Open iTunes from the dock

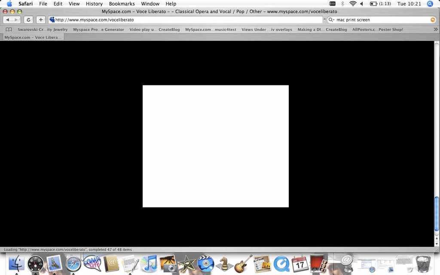pos(150,263)
